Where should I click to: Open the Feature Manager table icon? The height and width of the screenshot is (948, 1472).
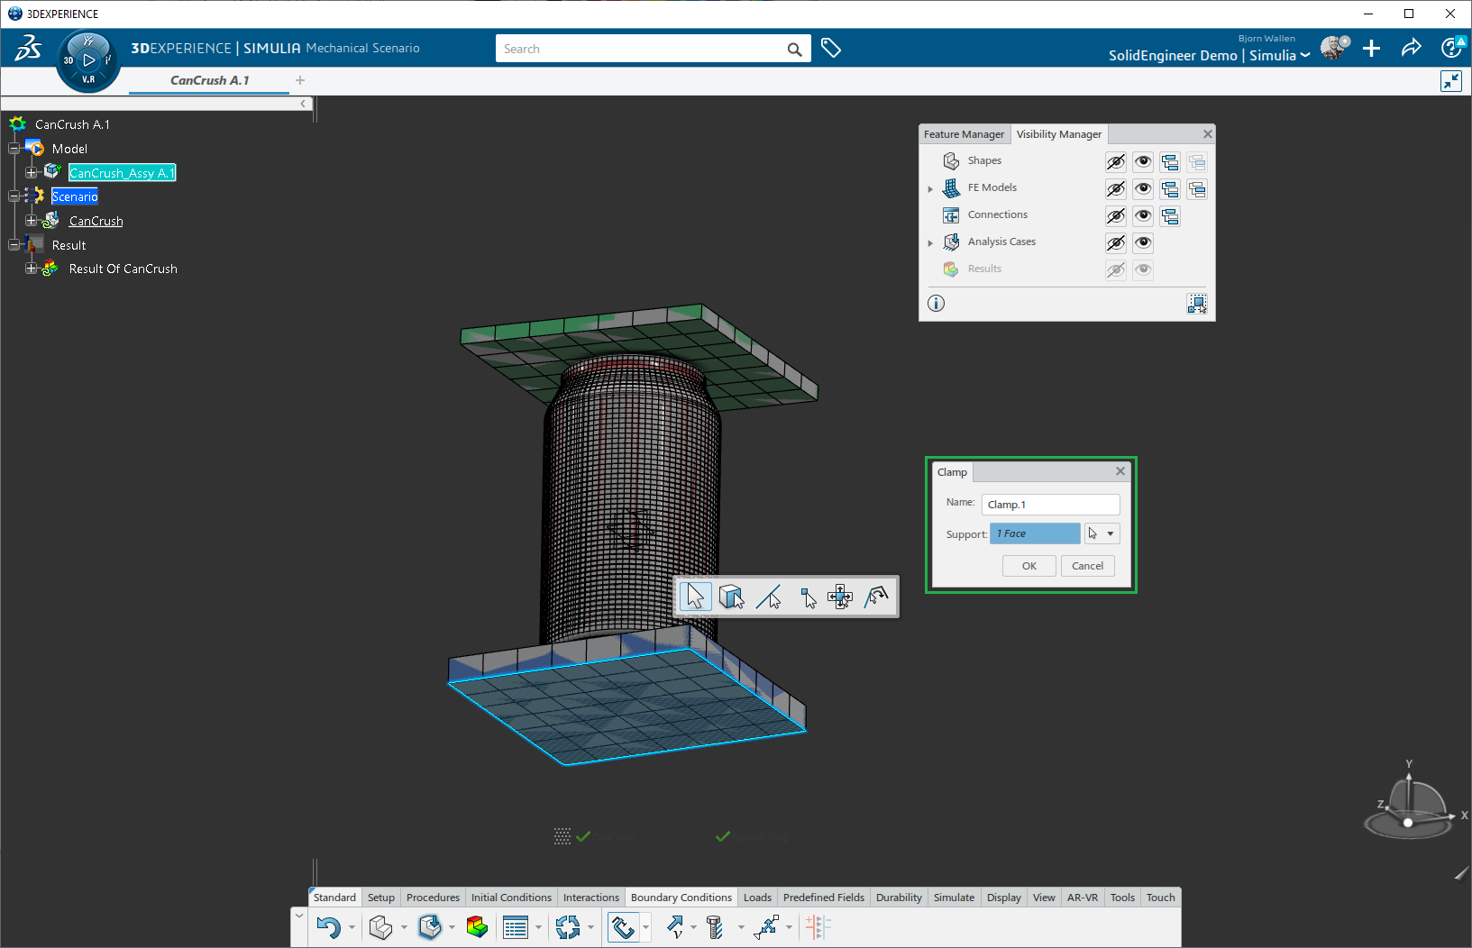tap(516, 926)
